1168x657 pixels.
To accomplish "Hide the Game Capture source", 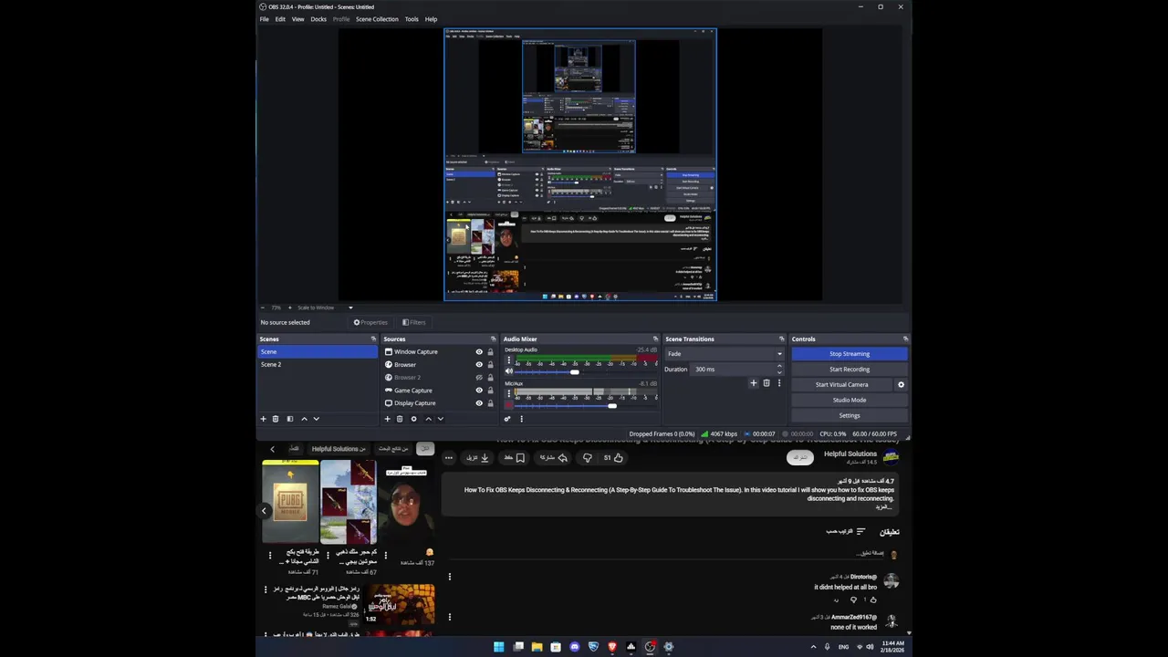I will point(479,390).
